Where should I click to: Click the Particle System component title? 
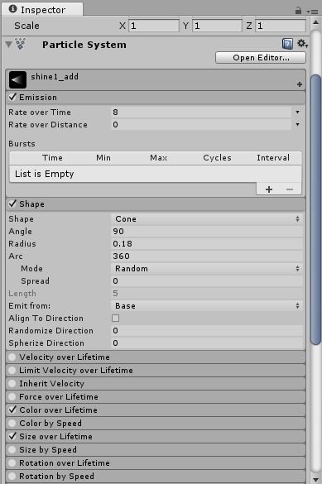(x=84, y=45)
